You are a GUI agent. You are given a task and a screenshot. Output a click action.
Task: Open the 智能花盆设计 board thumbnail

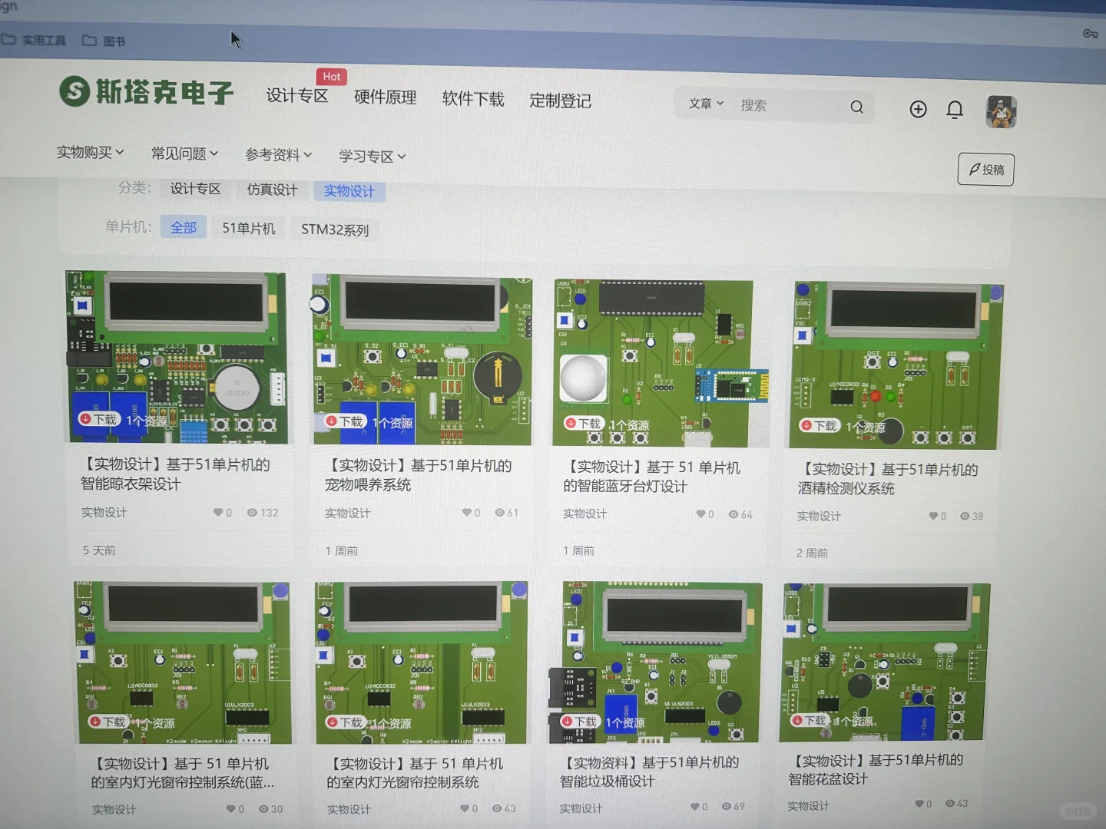click(x=885, y=662)
